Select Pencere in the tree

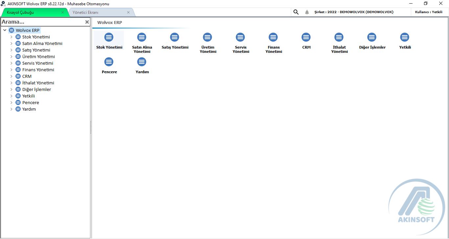pos(31,102)
